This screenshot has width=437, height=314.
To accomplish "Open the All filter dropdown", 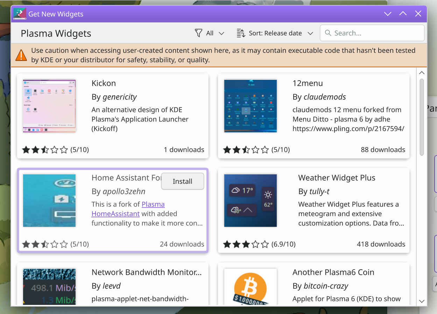I will (210, 33).
